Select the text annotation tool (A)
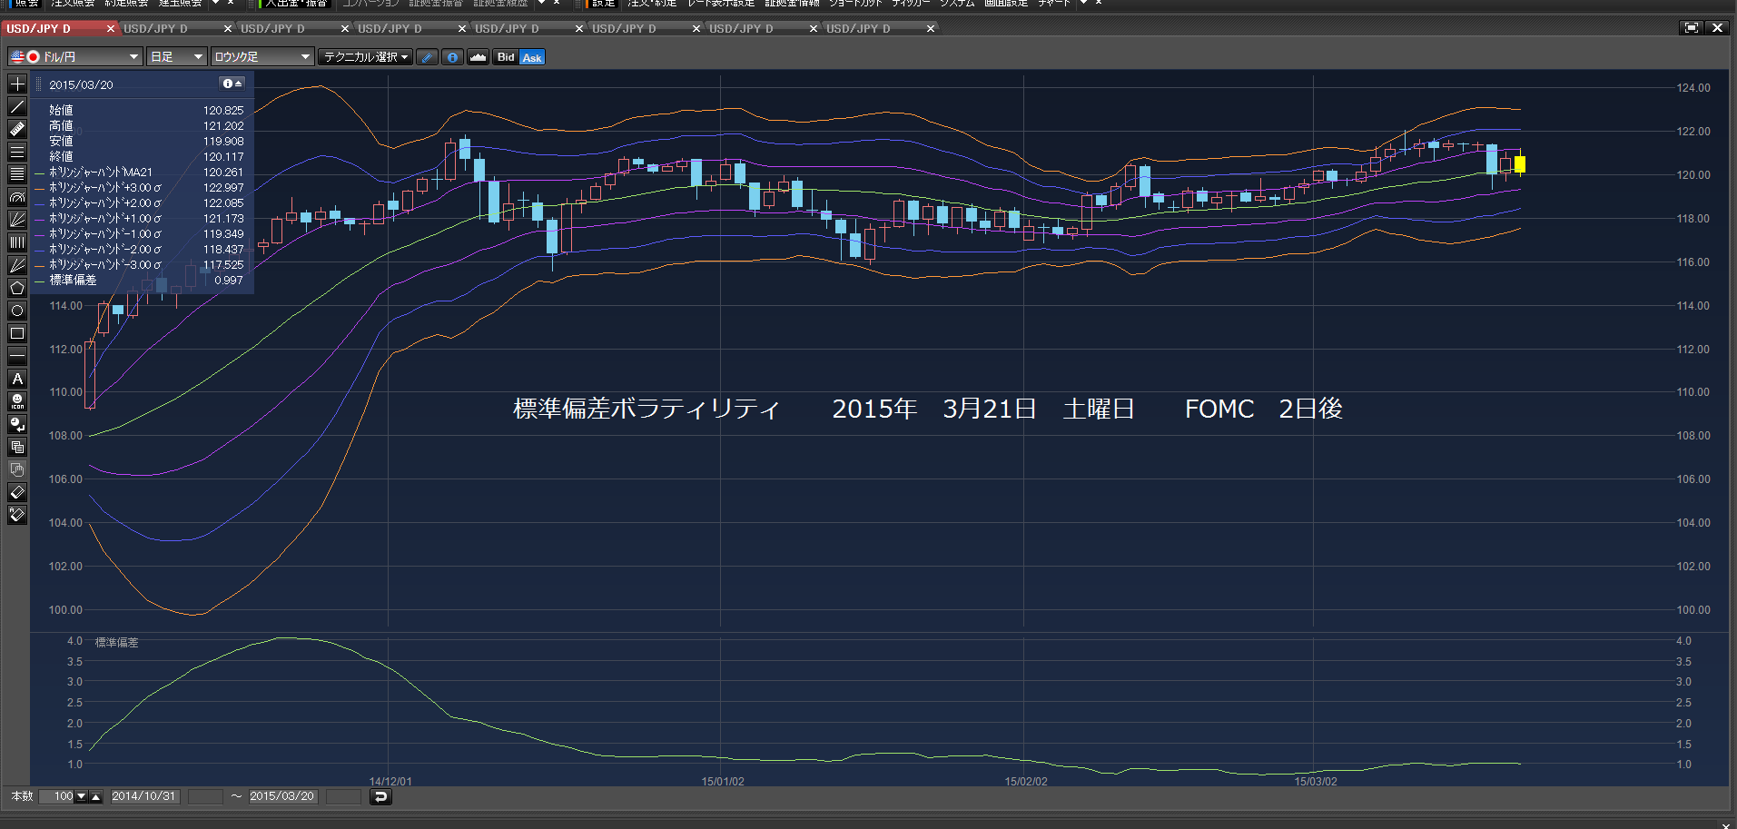This screenshot has height=829, width=1737. click(x=17, y=379)
